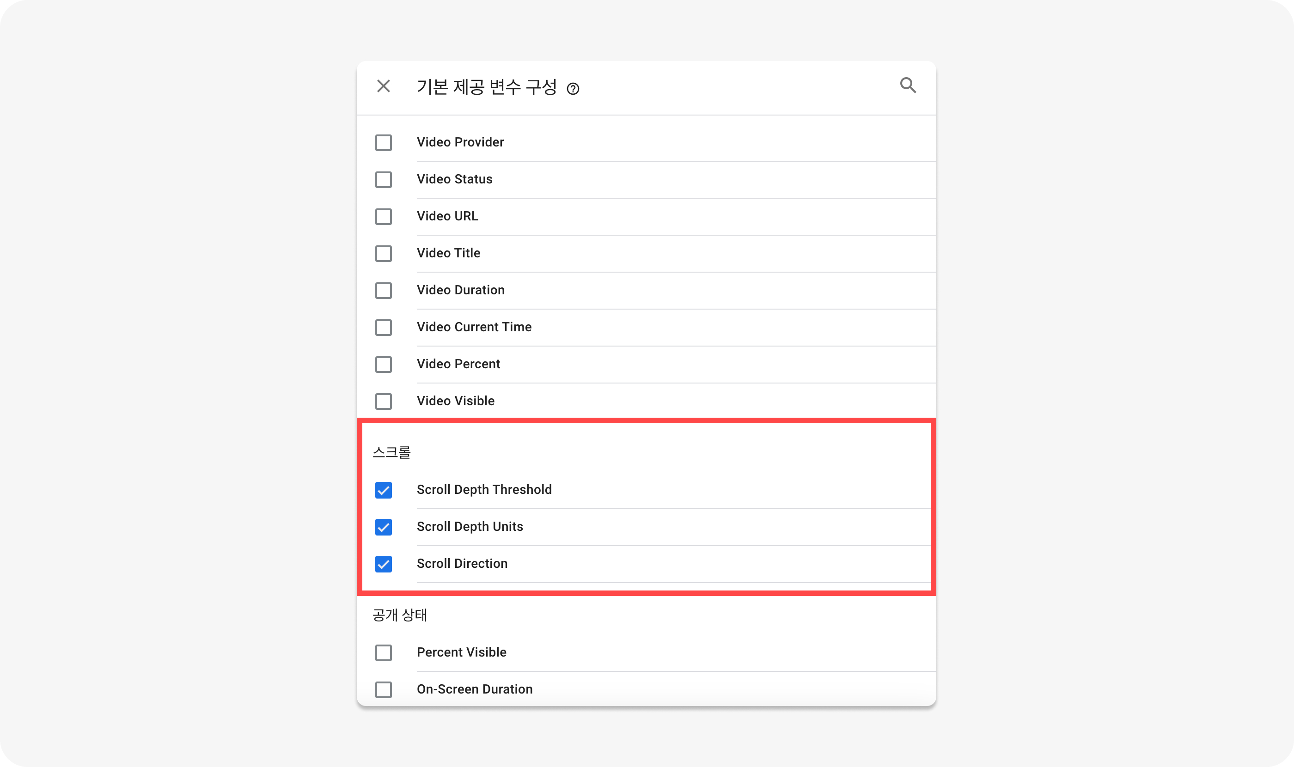Click the Video Duration label text
The image size is (1294, 767).
pyautogui.click(x=461, y=290)
